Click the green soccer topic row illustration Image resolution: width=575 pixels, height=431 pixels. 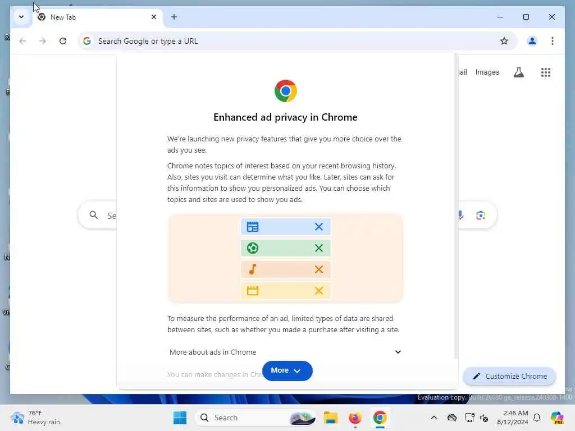click(x=285, y=248)
